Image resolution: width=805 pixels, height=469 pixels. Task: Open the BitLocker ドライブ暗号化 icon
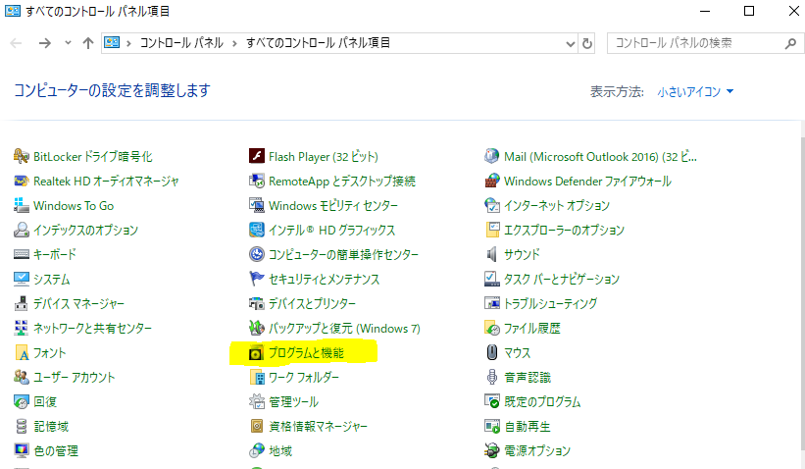(x=21, y=156)
